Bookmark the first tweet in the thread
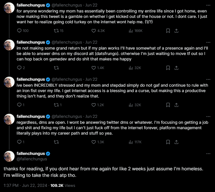The width and height of the screenshot is (215, 192). coord(168,31)
